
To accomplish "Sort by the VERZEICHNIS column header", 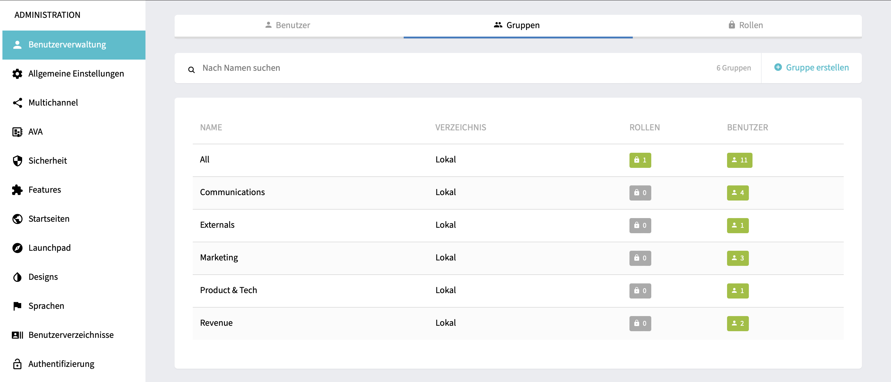I will pyautogui.click(x=461, y=128).
